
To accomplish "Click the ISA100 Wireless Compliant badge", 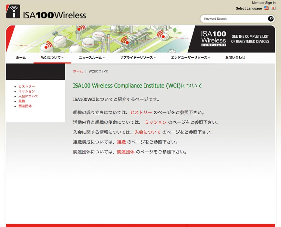I will pos(213,39).
